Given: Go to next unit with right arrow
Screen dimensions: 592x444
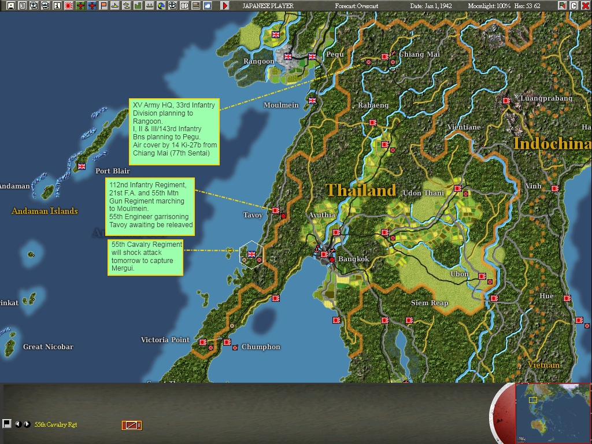Looking at the screenshot, I should point(27,424).
